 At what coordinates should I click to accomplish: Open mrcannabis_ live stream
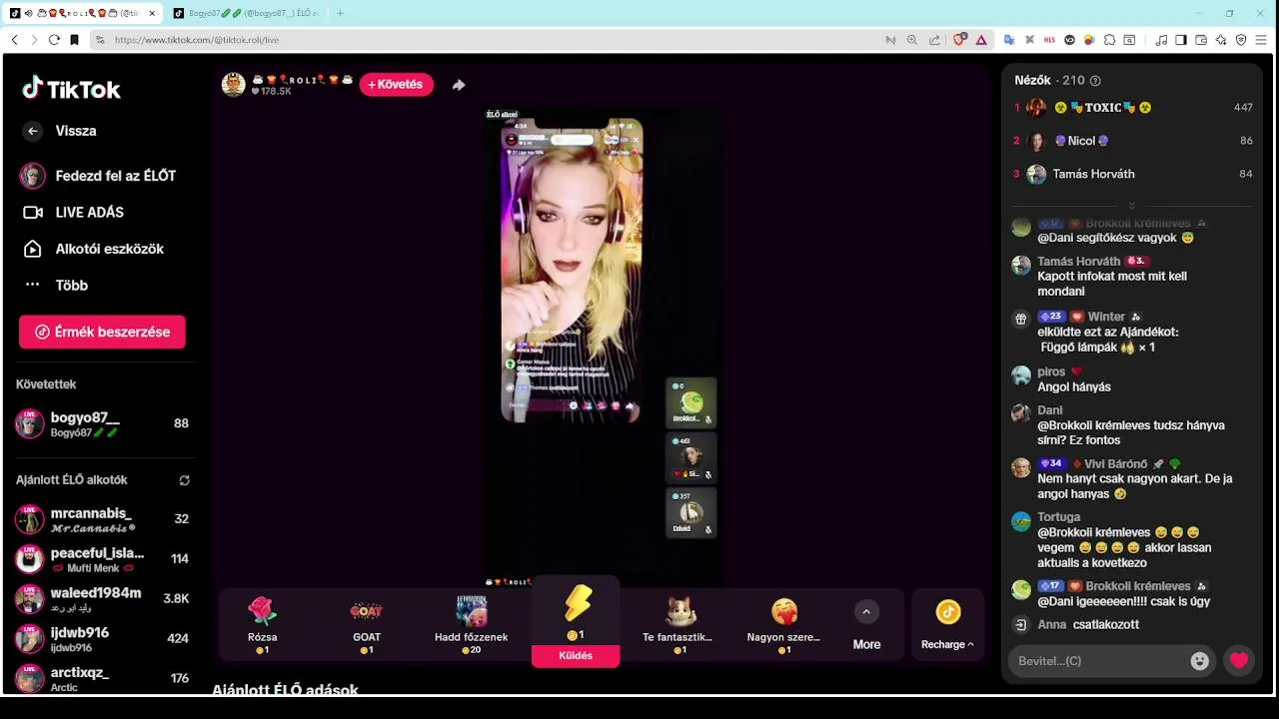pos(102,519)
